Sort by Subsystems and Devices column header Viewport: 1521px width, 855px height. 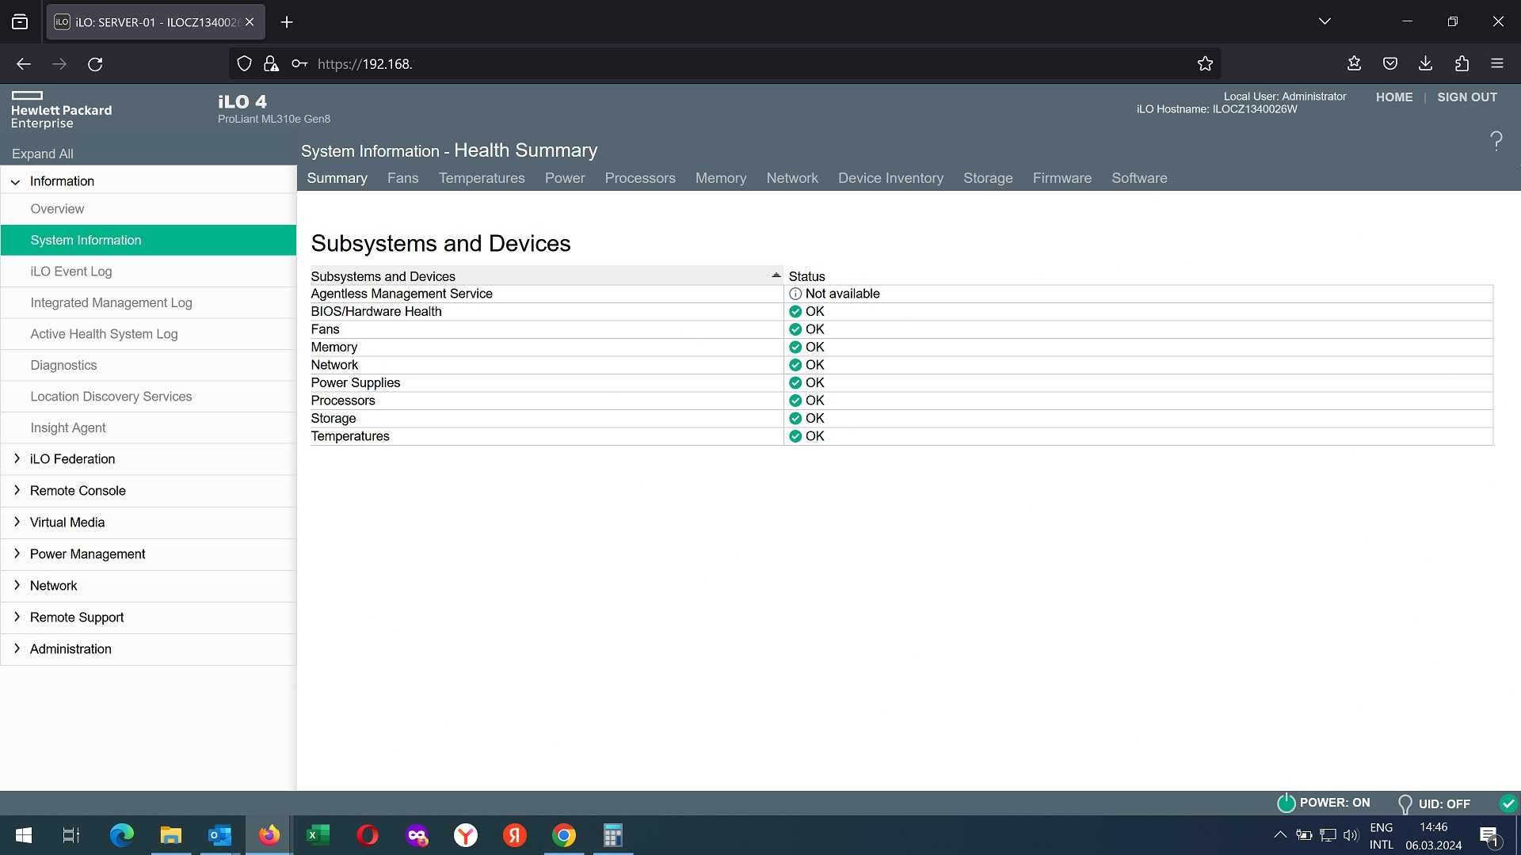tap(547, 276)
